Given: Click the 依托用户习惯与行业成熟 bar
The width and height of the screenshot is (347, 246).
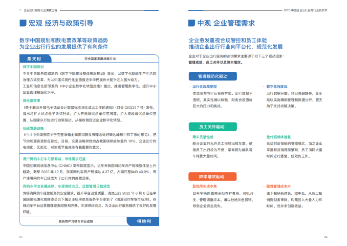Looking at the screenshot, I should point(71,221).
